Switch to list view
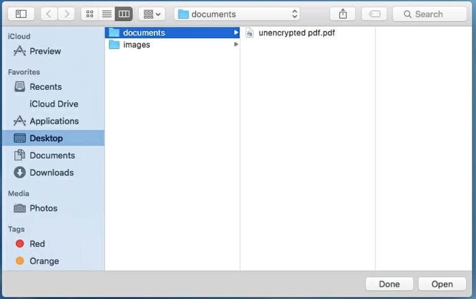 [107, 14]
